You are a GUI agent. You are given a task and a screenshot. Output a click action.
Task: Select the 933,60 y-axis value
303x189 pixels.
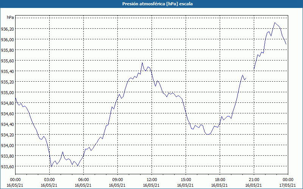[x=7, y=167]
